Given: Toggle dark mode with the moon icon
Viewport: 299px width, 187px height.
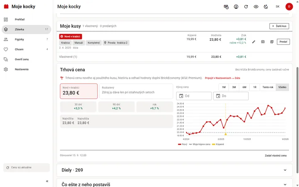Looking at the screenshot, I should (x=266, y=7).
